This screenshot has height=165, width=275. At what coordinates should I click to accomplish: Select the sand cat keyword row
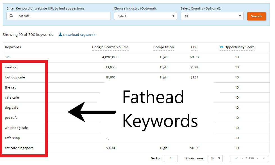[12, 67]
